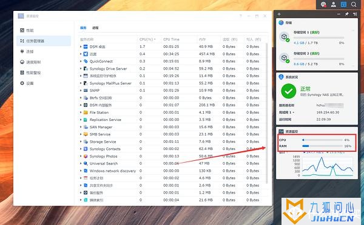Viewport: 364px width, 225px height.
Task: Click the Replication Service icon
Action: point(86,120)
